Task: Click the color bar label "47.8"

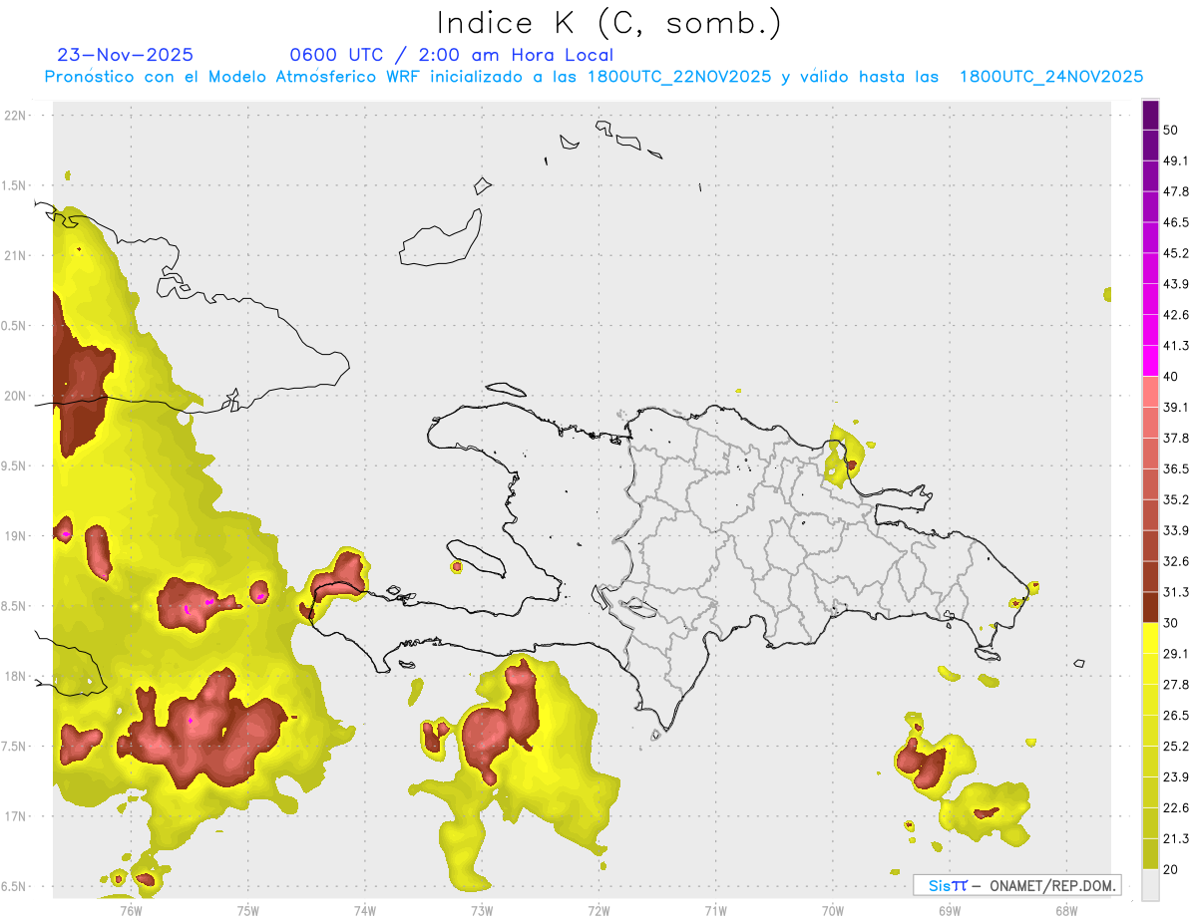Action: [1177, 191]
